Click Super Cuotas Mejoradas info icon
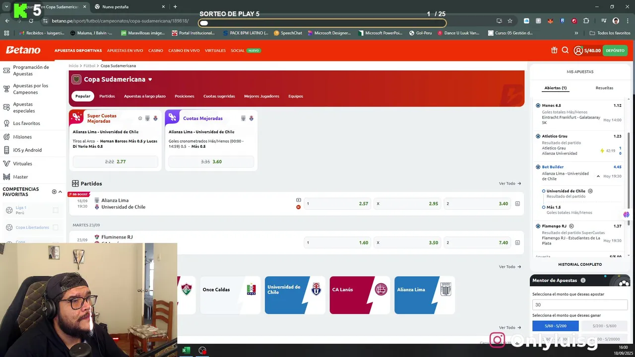This screenshot has height=357, width=635. click(x=140, y=119)
